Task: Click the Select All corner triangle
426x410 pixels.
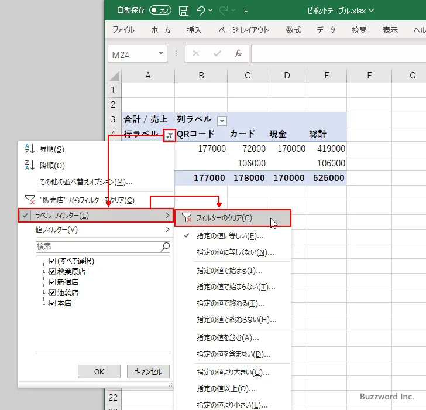Action: [114, 76]
